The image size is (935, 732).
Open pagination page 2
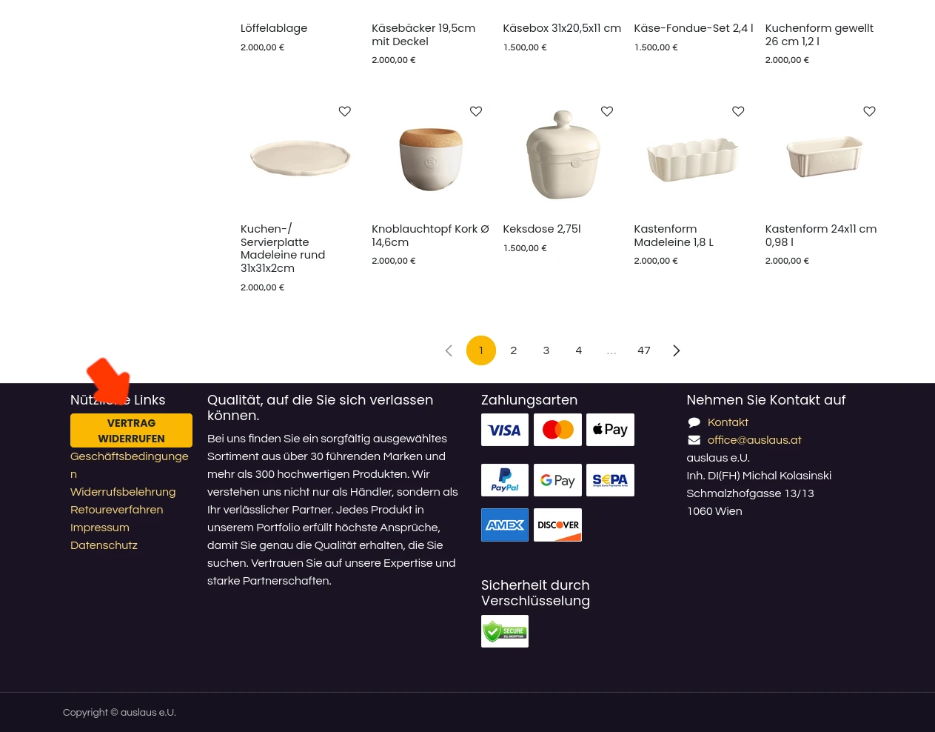pos(514,350)
